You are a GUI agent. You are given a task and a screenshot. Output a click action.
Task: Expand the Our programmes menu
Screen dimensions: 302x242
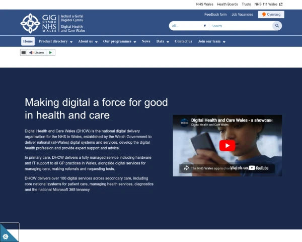coord(119,41)
